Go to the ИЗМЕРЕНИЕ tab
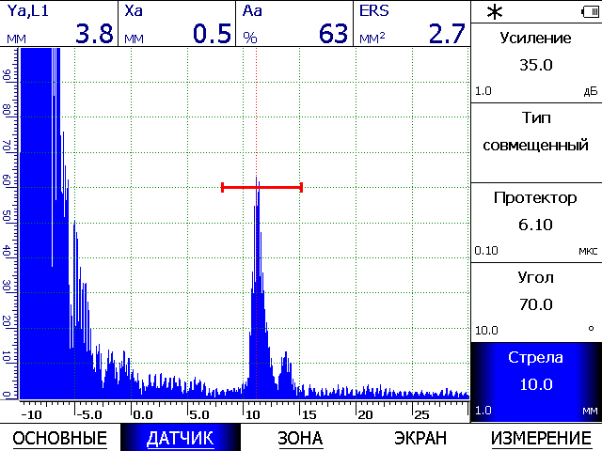This screenshot has height=451, width=602. (x=540, y=438)
